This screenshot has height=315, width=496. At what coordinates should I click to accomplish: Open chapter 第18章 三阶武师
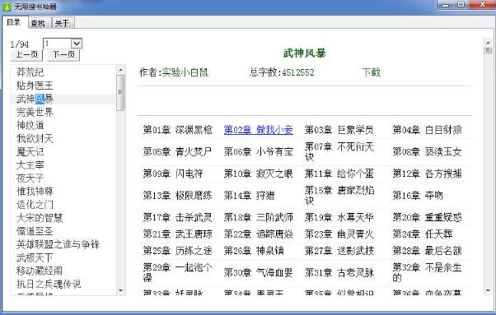tap(259, 217)
